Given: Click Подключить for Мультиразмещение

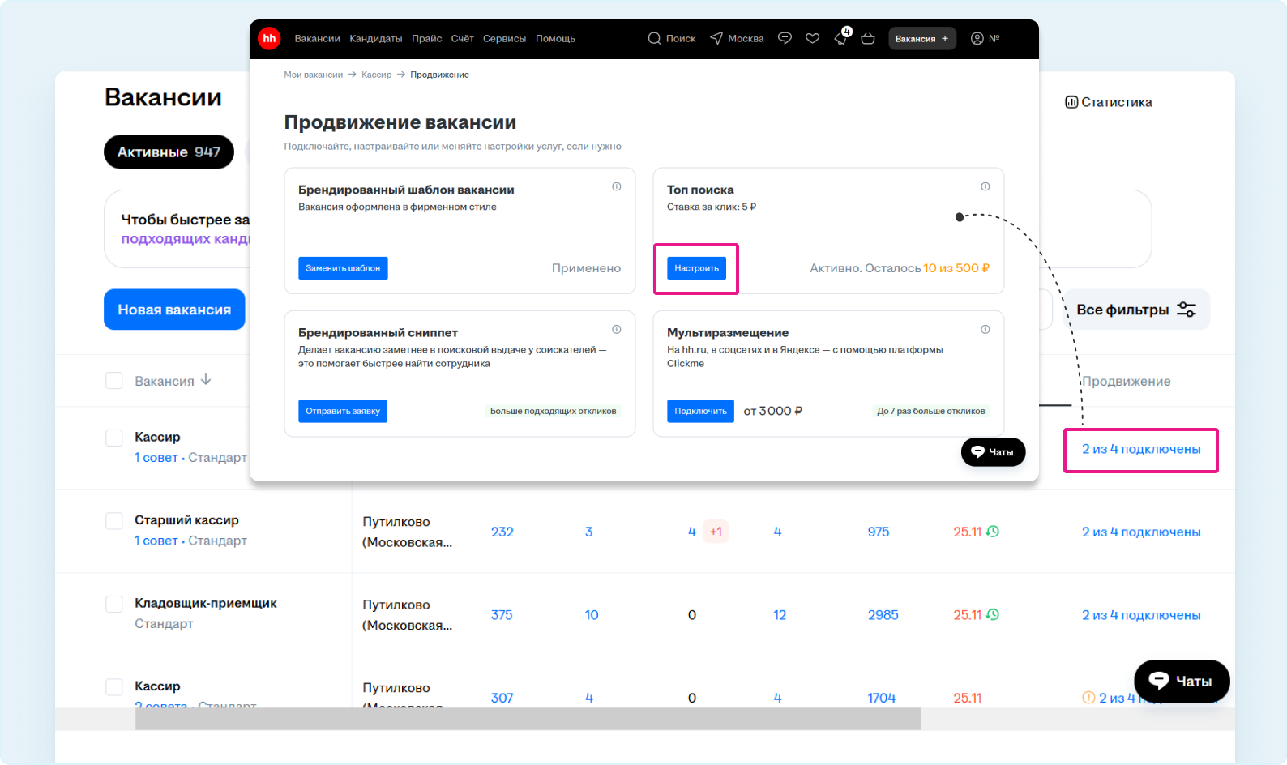Looking at the screenshot, I should (x=700, y=411).
